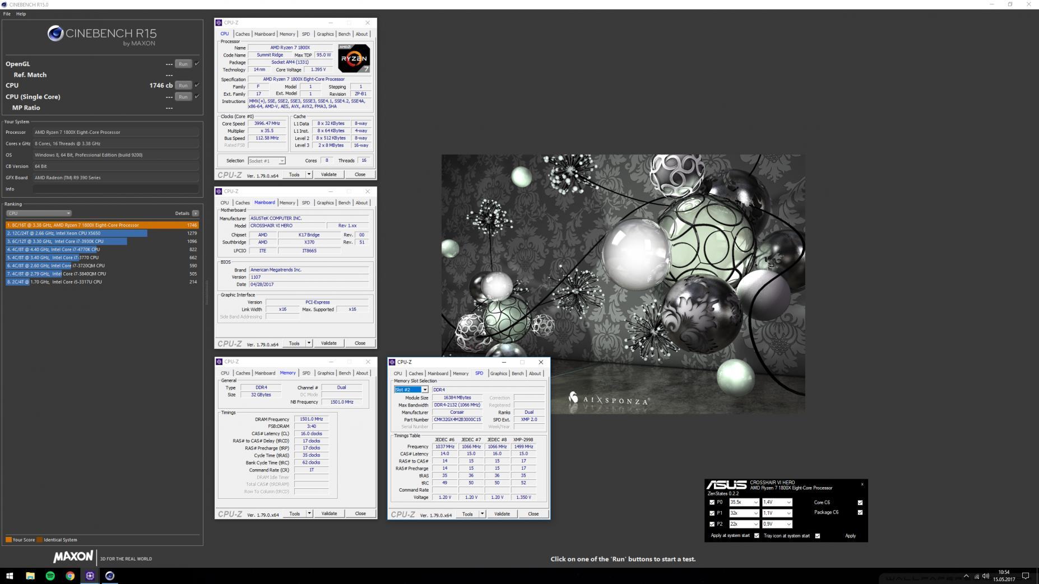Screen dimensions: 1039x584
Task: Open the P0 voltage 1.4V dropdown
Action: [777, 502]
